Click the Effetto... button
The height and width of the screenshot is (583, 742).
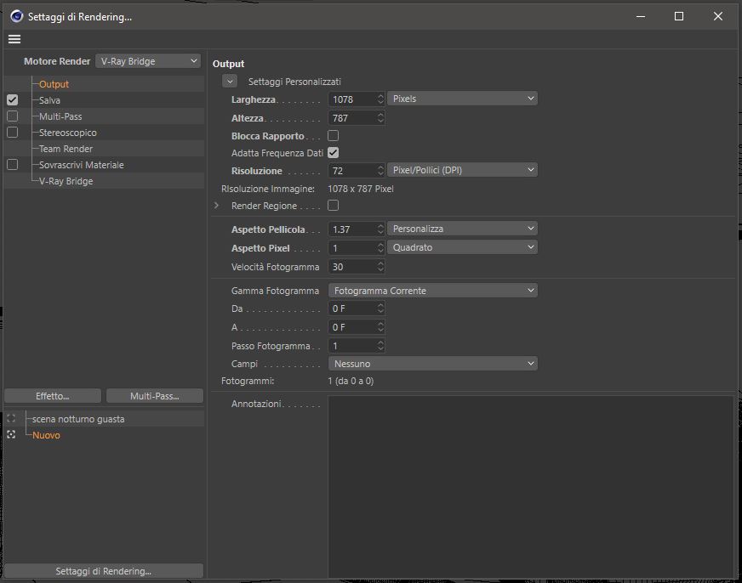click(x=53, y=396)
